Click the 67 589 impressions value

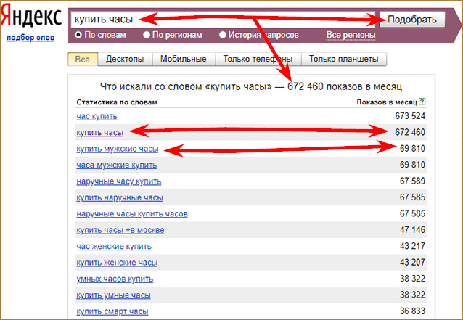point(412,181)
